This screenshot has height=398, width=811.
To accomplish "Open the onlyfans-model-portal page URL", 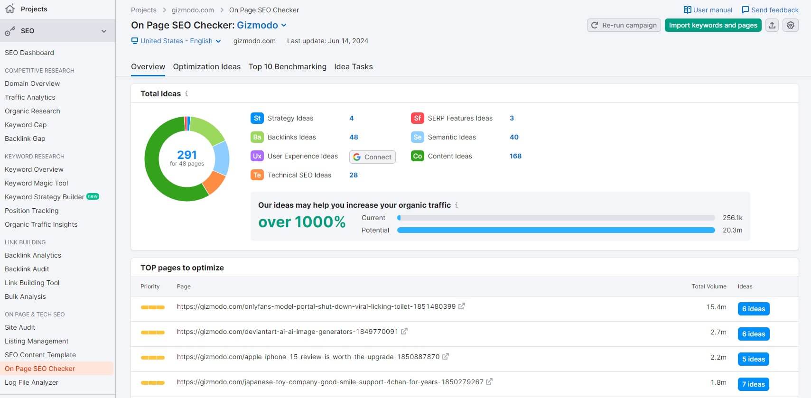I will coord(316,306).
